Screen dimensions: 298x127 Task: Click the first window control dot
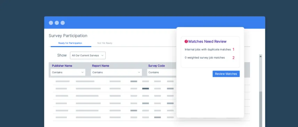point(51,23)
